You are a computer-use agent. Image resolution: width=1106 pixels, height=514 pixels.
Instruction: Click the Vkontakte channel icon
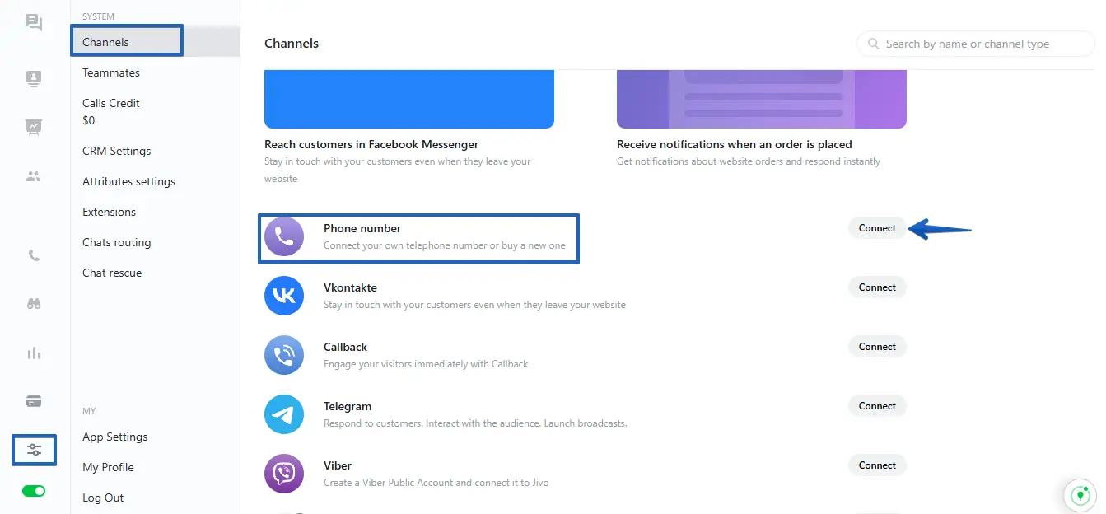tap(284, 296)
